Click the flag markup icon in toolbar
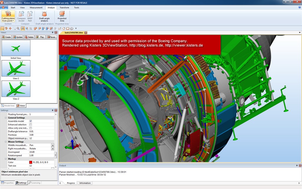The height and width of the screenshot is (189, 302). coord(60,28)
